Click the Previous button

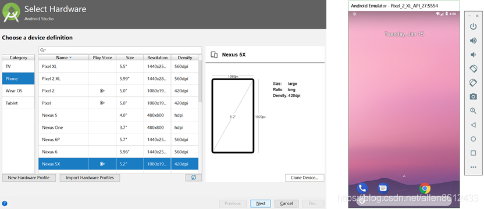point(233,203)
